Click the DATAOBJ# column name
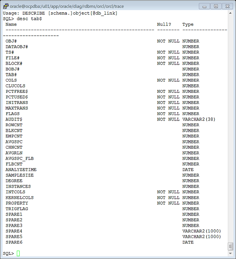The height and width of the screenshot is (259, 236). click(17, 47)
